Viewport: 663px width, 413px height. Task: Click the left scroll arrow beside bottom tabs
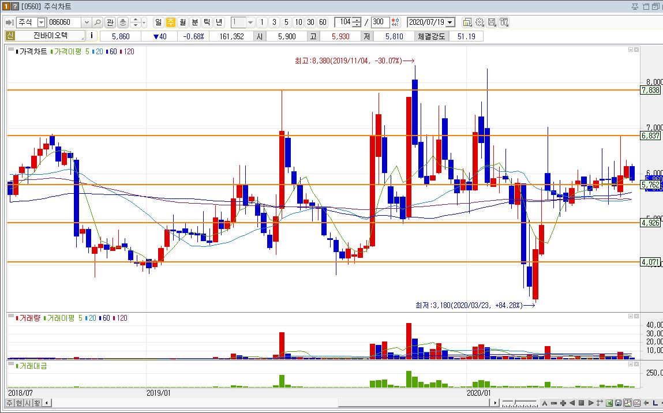coord(47,403)
